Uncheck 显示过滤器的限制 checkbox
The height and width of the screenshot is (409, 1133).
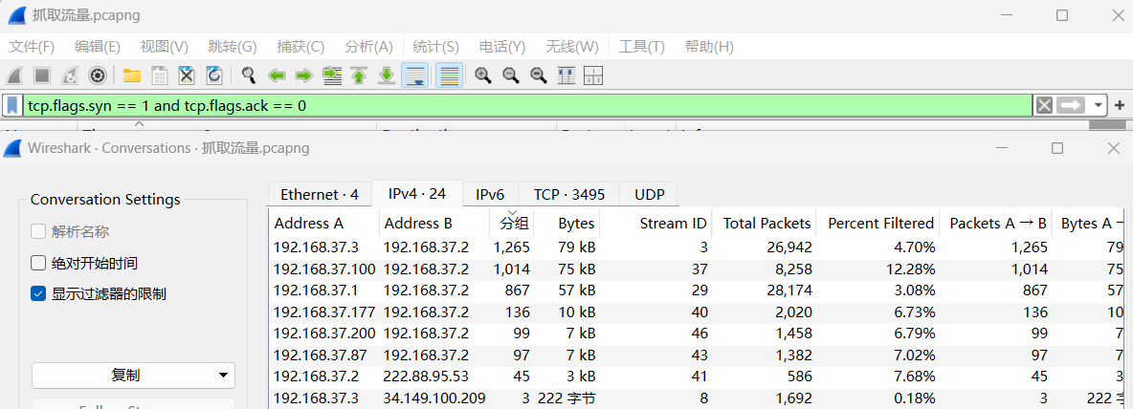click(x=37, y=293)
